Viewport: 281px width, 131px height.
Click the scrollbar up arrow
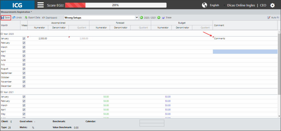pyautogui.click(x=279, y=32)
